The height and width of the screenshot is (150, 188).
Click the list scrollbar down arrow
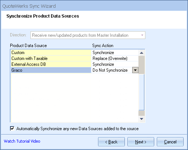click(x=142, y=119)
